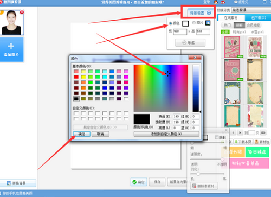Switch to the 已下载 tab
Image resolution: width=271 pixels, height=197 pixels.
tap(259, 18)
